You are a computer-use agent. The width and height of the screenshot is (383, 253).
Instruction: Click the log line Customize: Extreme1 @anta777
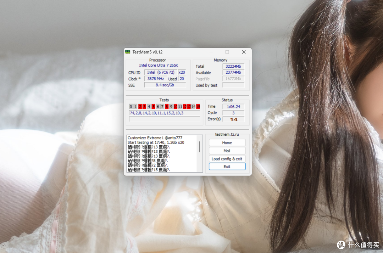pyautogui.click(x=155, y=138)
